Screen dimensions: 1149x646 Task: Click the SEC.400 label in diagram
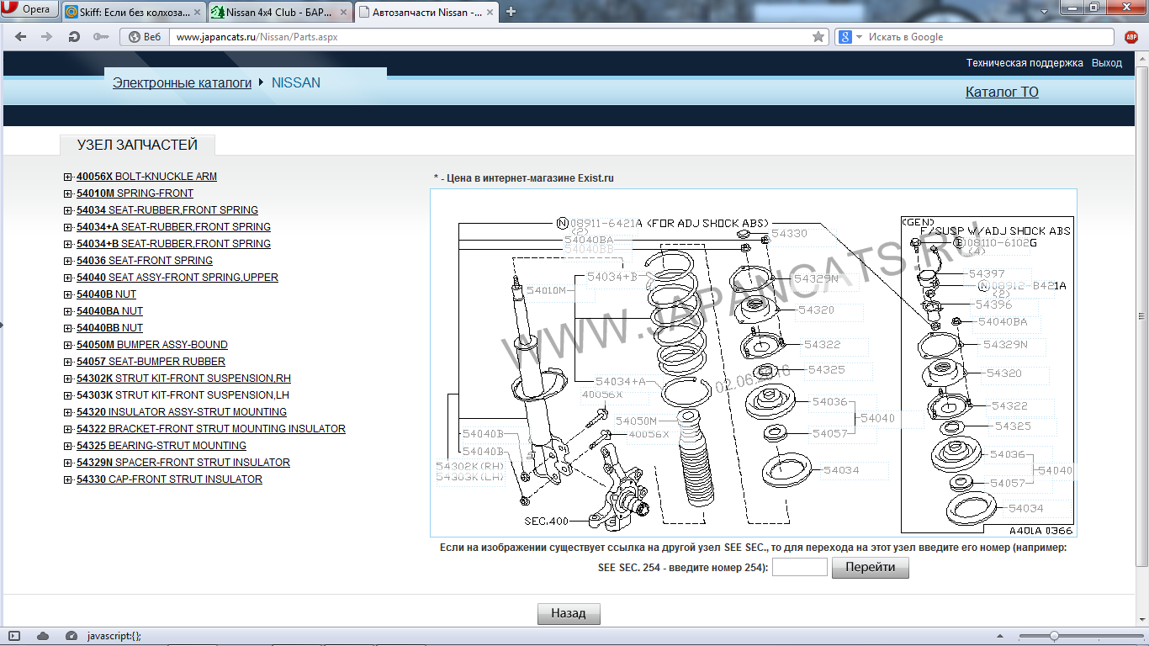[x=547, y=521]
